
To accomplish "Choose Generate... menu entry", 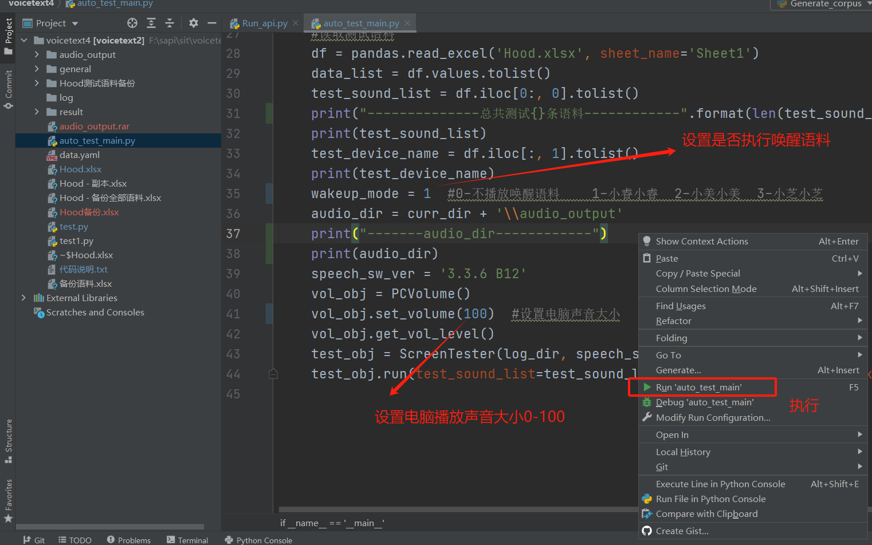I will tap(753, 370).
